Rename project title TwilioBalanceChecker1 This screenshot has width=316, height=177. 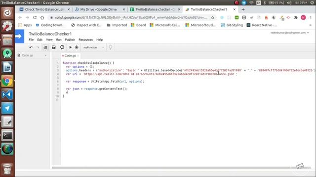[x=50, y=34]
